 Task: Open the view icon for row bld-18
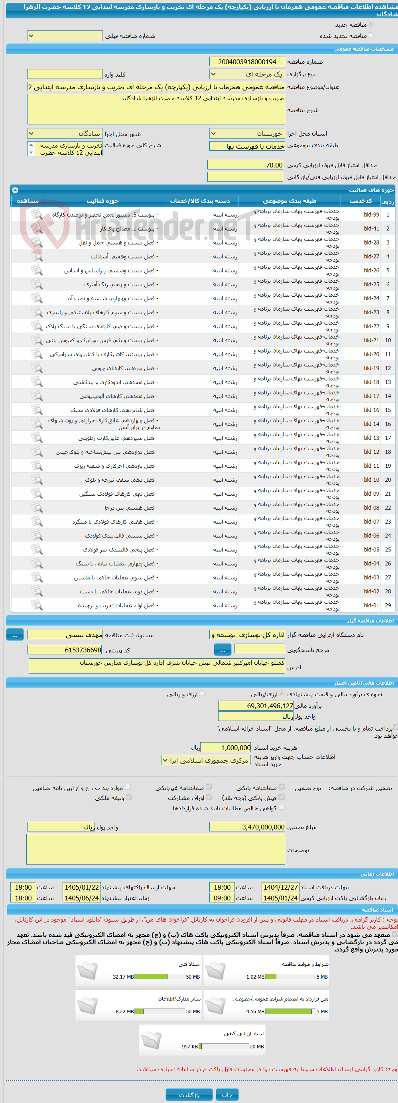coord(37,382)
